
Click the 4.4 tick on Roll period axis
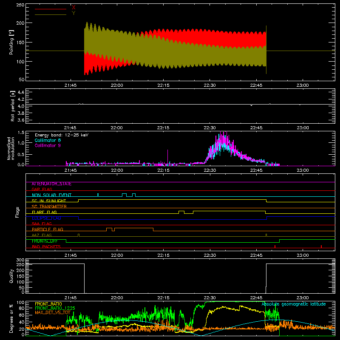coord(21,92)
